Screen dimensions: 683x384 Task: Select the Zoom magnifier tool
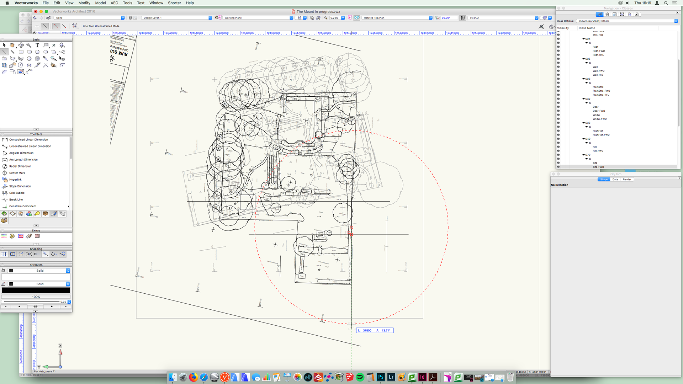click(29, 45)
